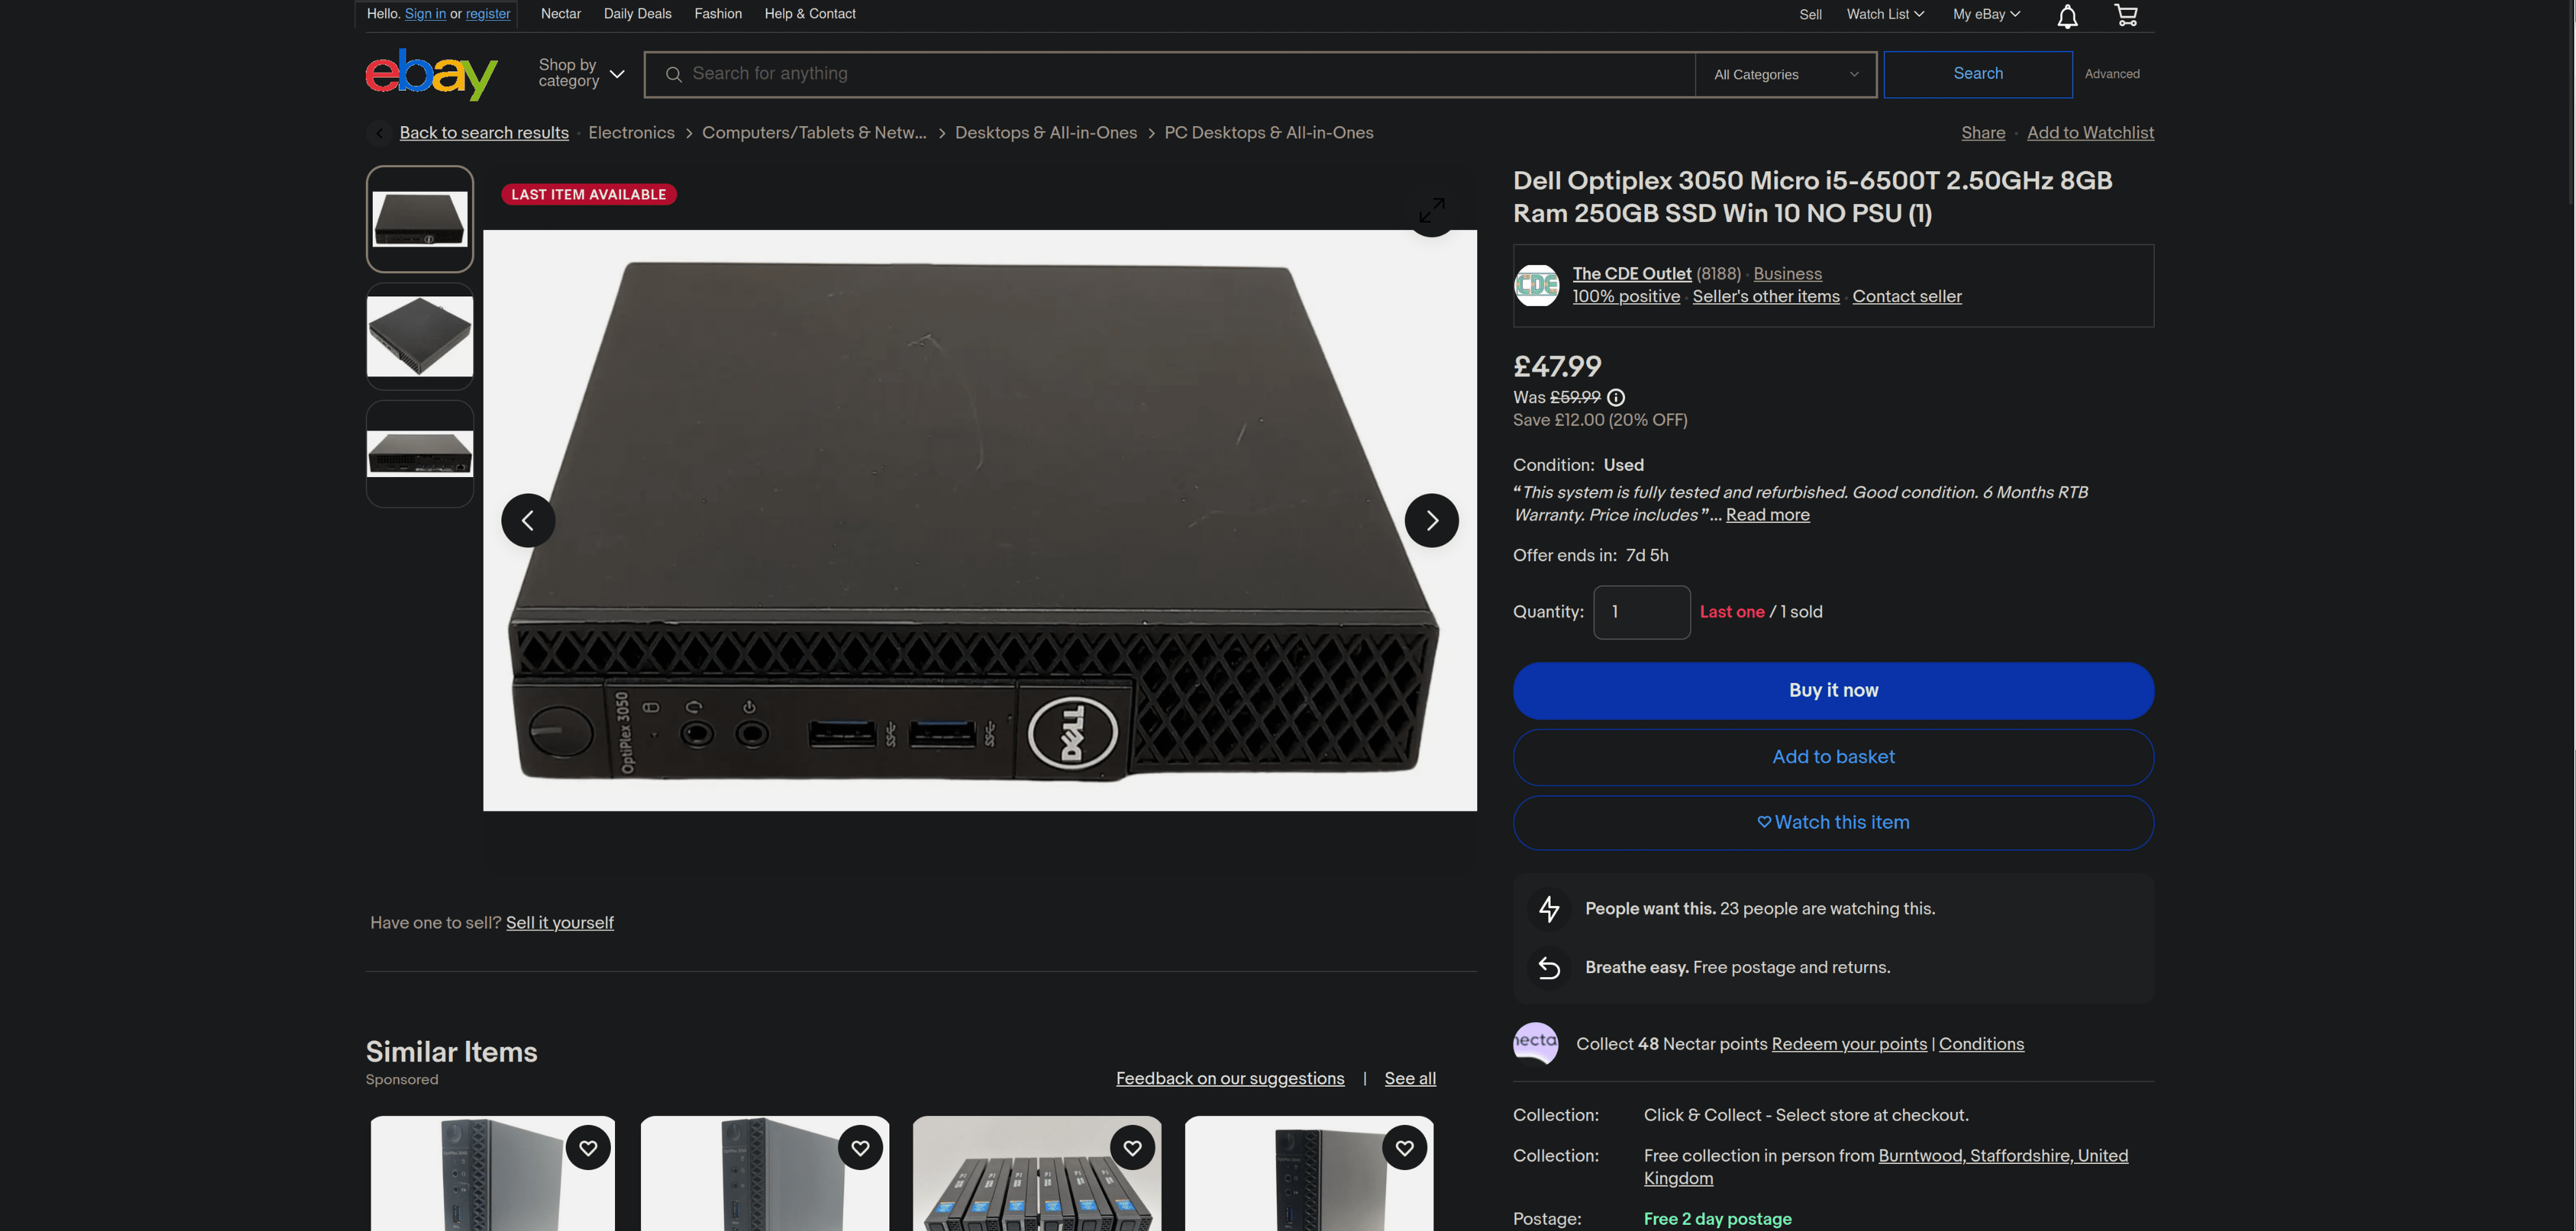Image resolution: width=2576 pixels, height=1231 pixels.
Task: Show next product image arrow
Action: (x=1432, y=520)
